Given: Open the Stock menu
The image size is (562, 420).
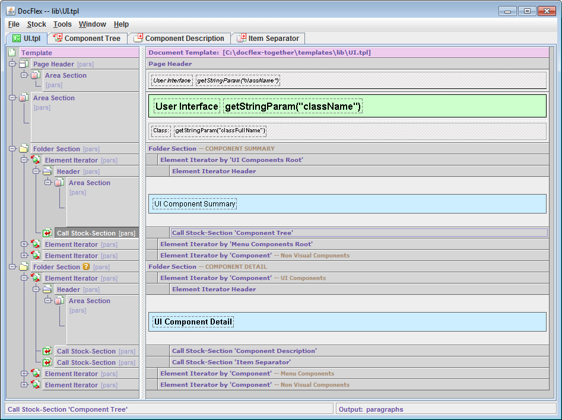Looking at the screenshot, I should 36,24.
